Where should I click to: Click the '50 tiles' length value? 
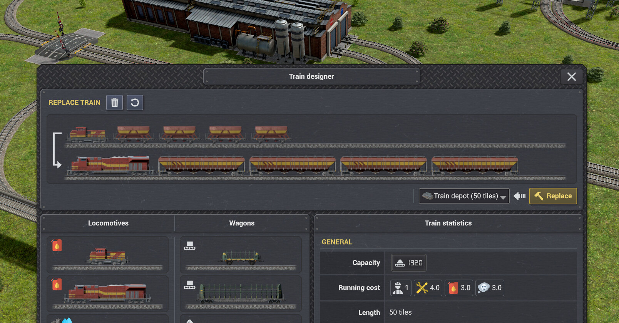[x=400, y=312]
